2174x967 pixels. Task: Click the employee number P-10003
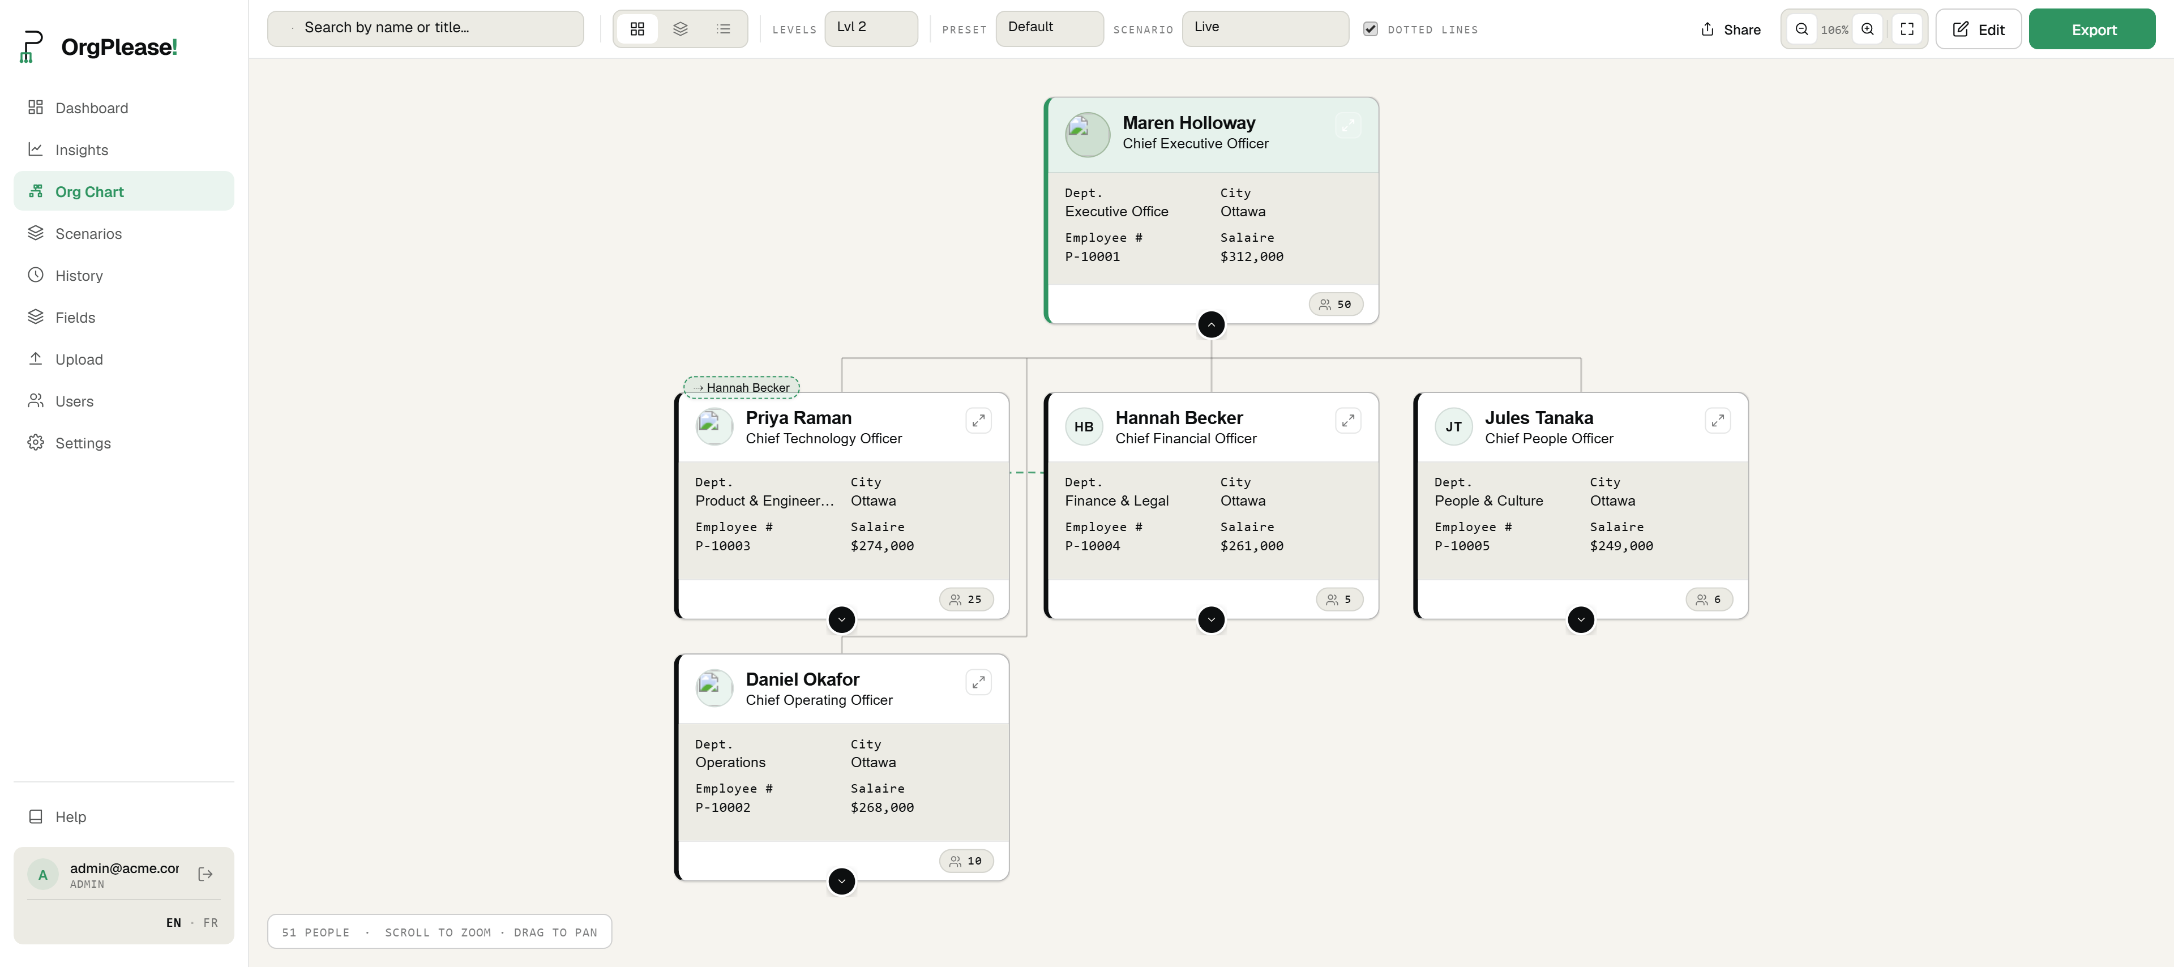tap(722, 546)
